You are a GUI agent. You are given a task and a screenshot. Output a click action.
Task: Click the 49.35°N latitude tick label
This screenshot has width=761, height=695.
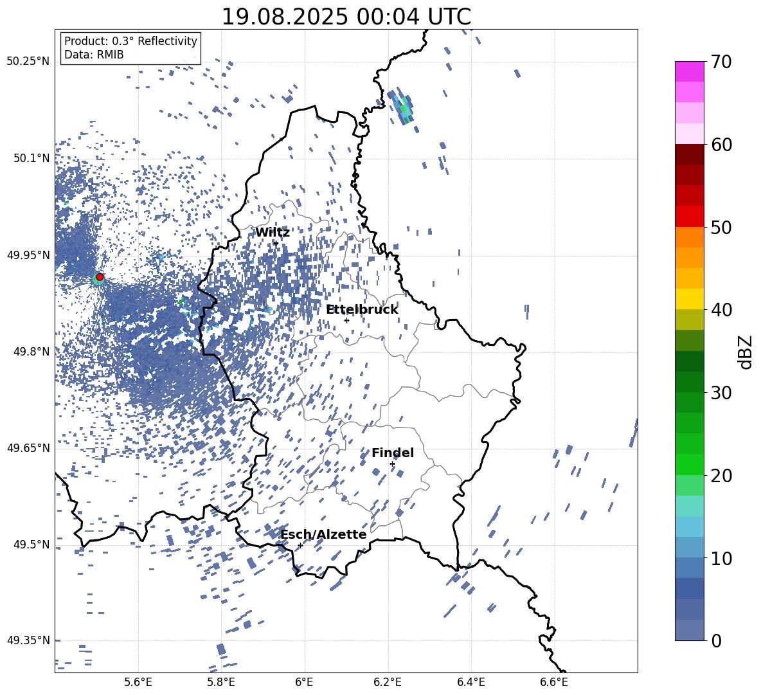tap(28, 640)
